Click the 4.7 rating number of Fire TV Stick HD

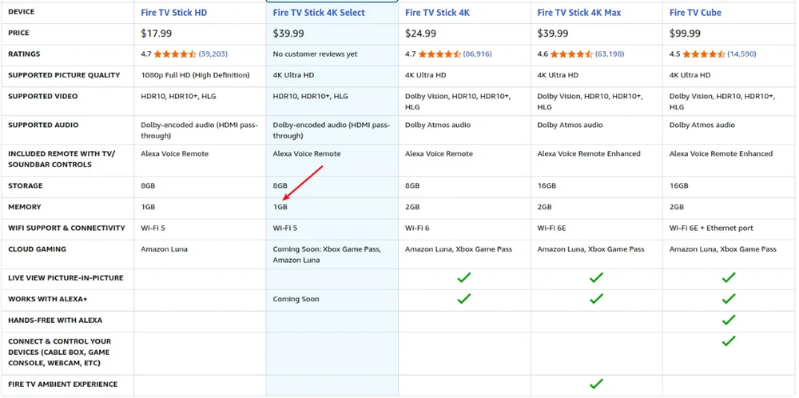coord(146,54)
